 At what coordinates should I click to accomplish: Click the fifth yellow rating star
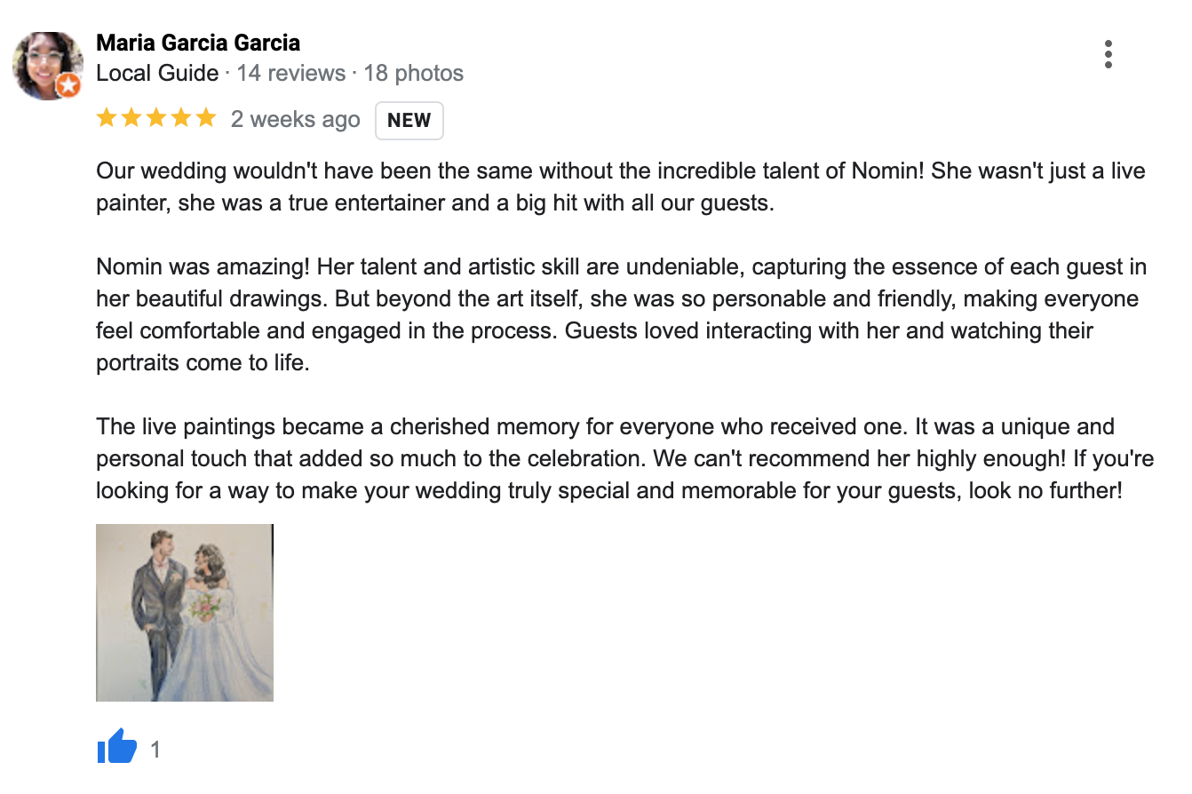(205, 118)
